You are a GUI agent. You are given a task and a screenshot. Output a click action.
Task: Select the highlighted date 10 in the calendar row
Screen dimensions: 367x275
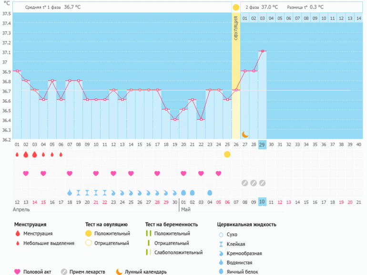262,202
